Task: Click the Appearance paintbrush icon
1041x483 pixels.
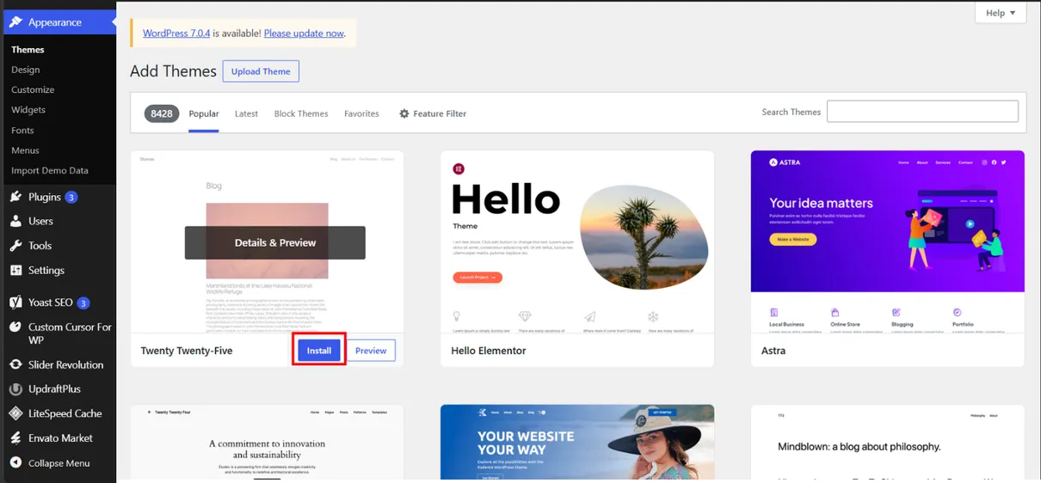Action: pos(15,22)
